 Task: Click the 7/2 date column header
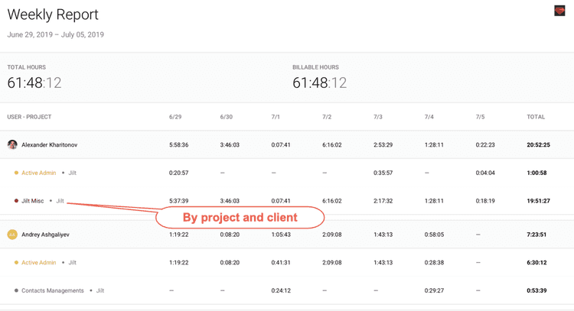(327, 117)
